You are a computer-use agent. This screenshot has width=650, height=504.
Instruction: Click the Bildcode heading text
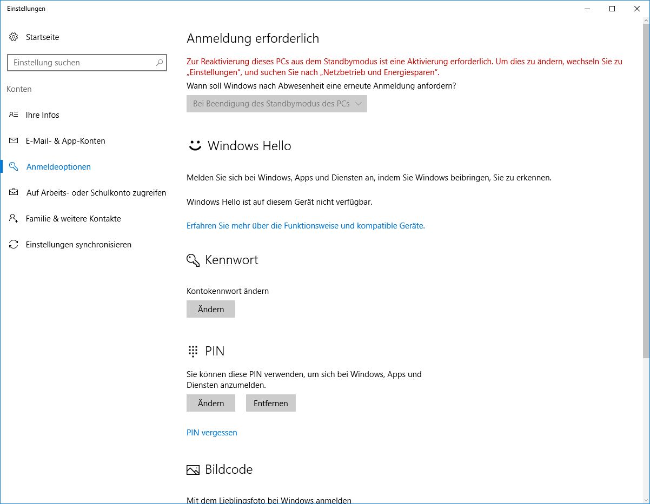(229, 469)
